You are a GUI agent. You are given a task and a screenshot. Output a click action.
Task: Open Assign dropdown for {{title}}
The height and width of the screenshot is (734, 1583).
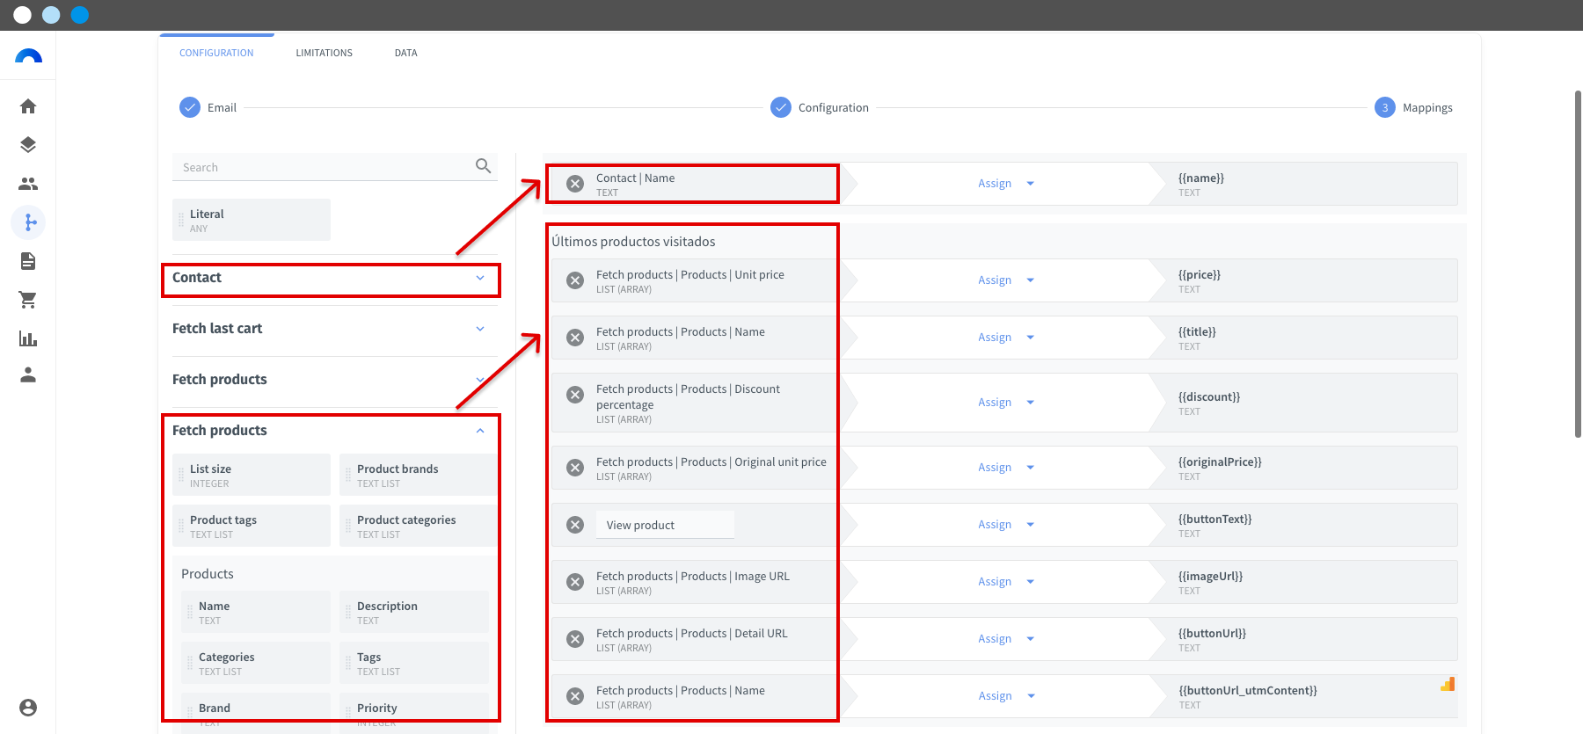point(1006,338)
